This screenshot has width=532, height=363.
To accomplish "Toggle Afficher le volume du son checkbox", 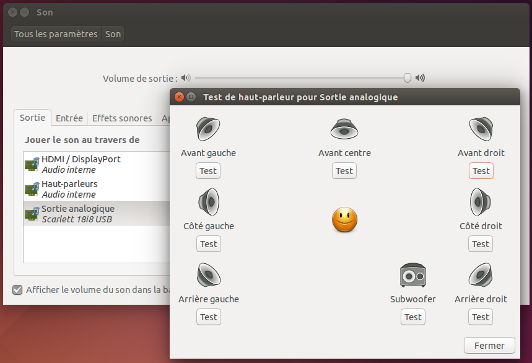I will [17, 290].
